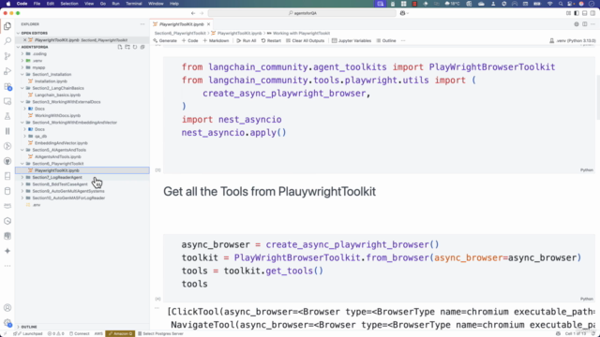This screenshot has width=600, height=337.
Task: Open the File menu
Action: (37, 4)
